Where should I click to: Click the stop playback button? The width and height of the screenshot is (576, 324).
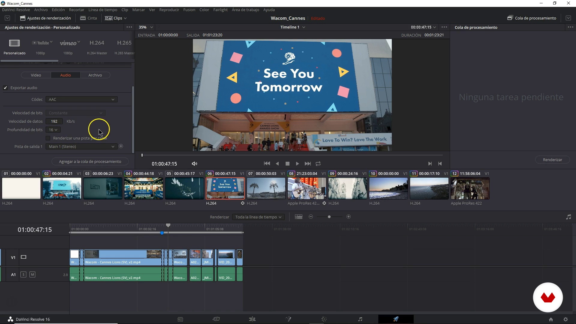pos(287,164)
